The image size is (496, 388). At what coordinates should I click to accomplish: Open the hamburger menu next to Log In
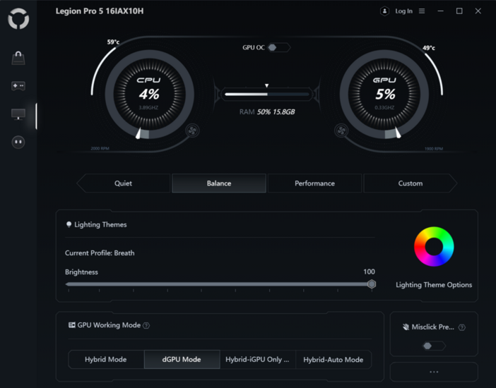point(422,11)
